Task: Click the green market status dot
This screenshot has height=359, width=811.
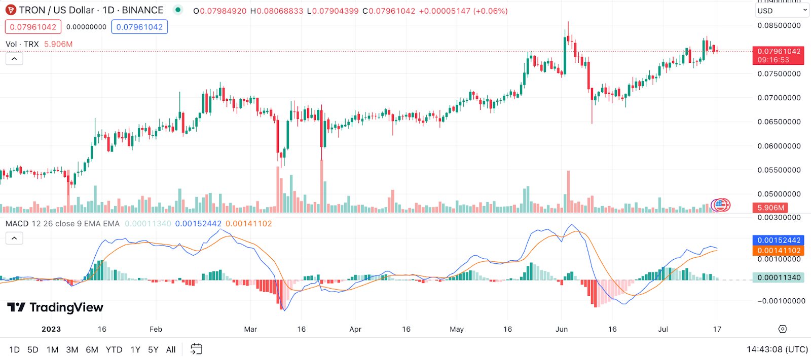Action: coord(178,10)
